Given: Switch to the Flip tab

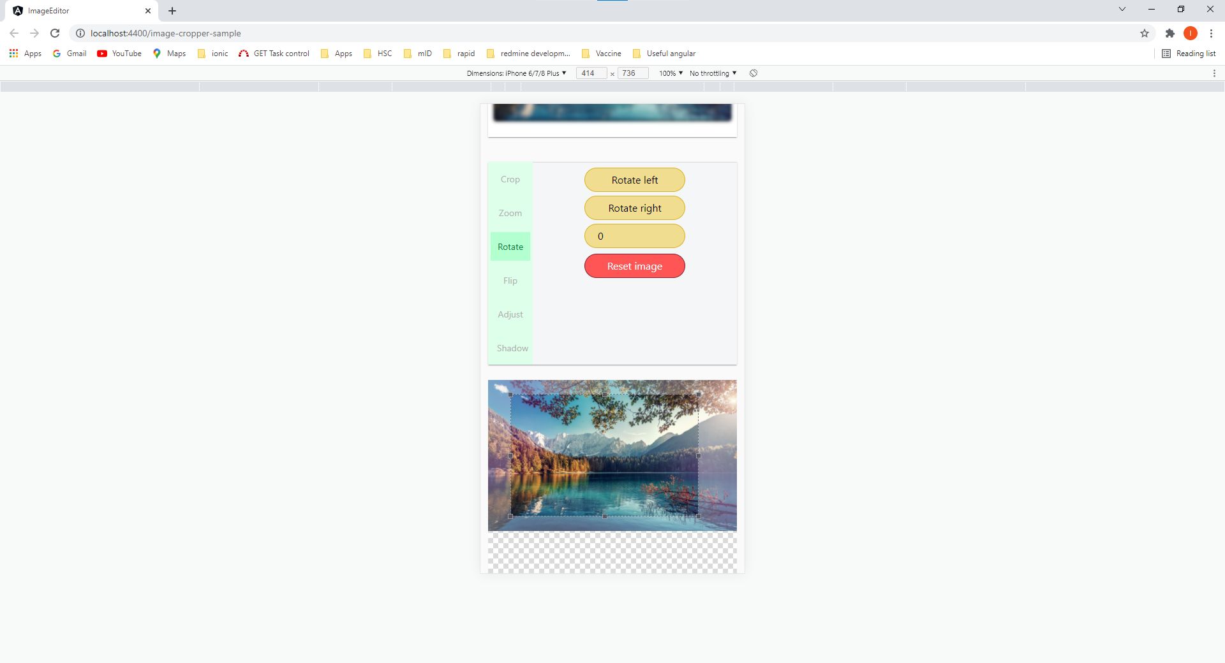Looking at the screenshot, I should point(510,280).
